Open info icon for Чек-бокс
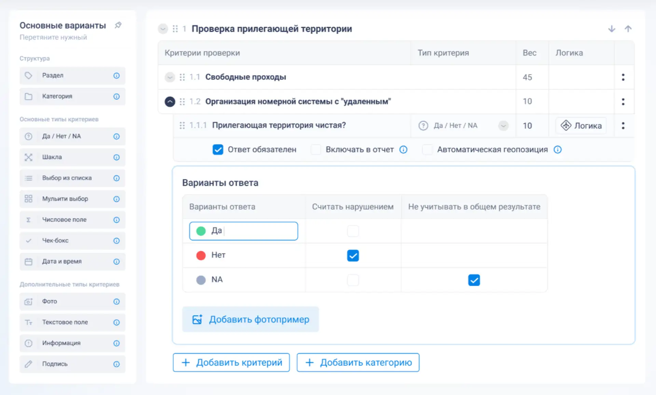656x395 pixels. tap(117, 241)
